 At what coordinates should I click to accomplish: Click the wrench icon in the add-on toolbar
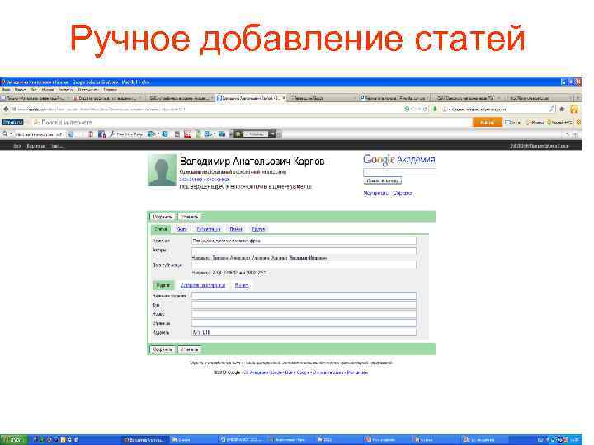[112, 134]
